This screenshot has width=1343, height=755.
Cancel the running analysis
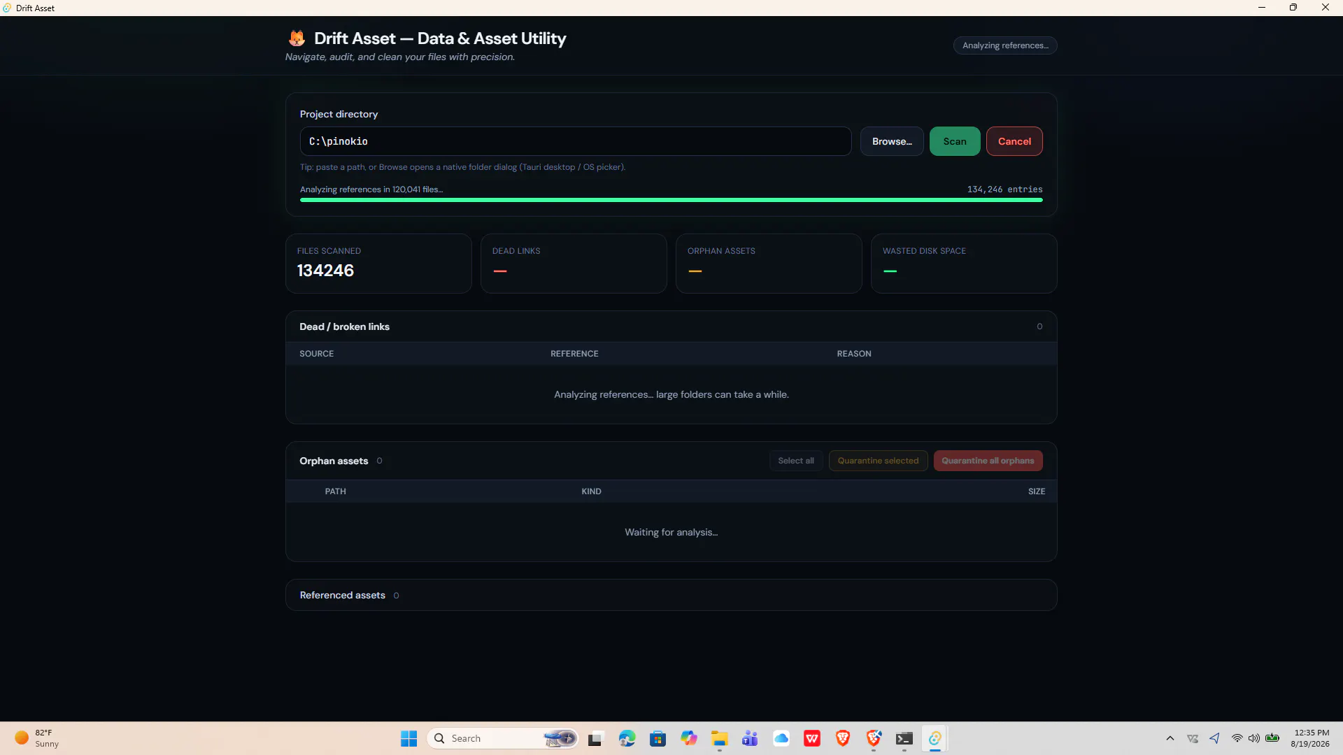[1014, 141]
